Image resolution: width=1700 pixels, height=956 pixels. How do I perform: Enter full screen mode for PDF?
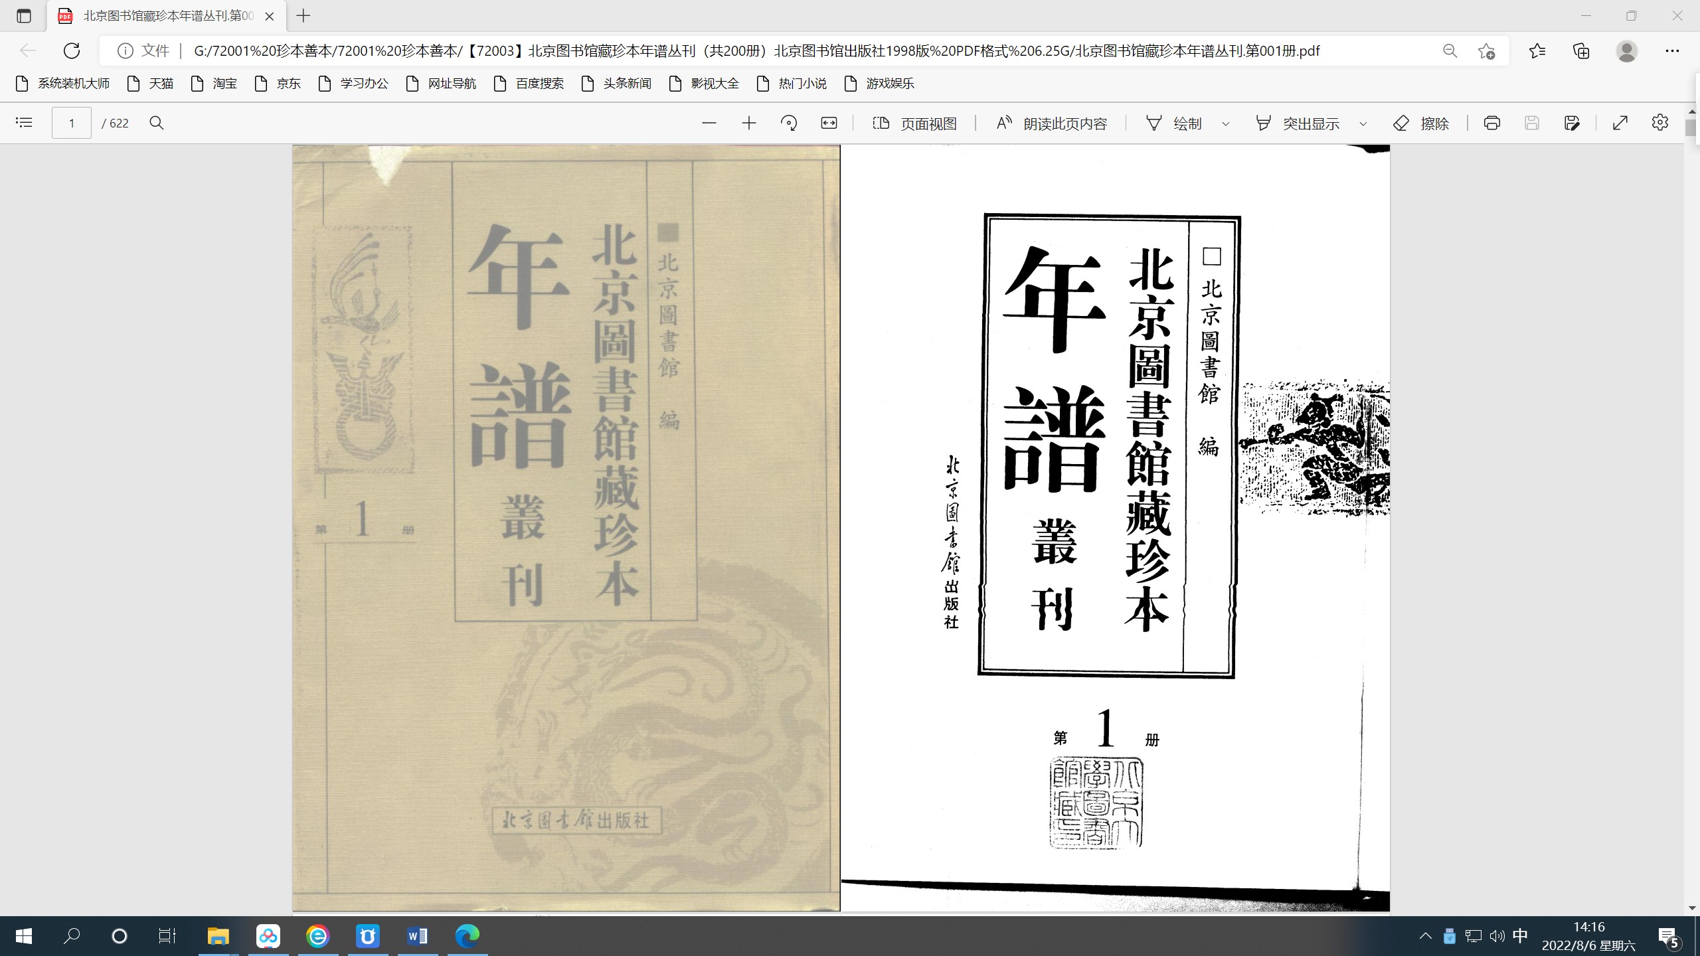coord(1620,123)
